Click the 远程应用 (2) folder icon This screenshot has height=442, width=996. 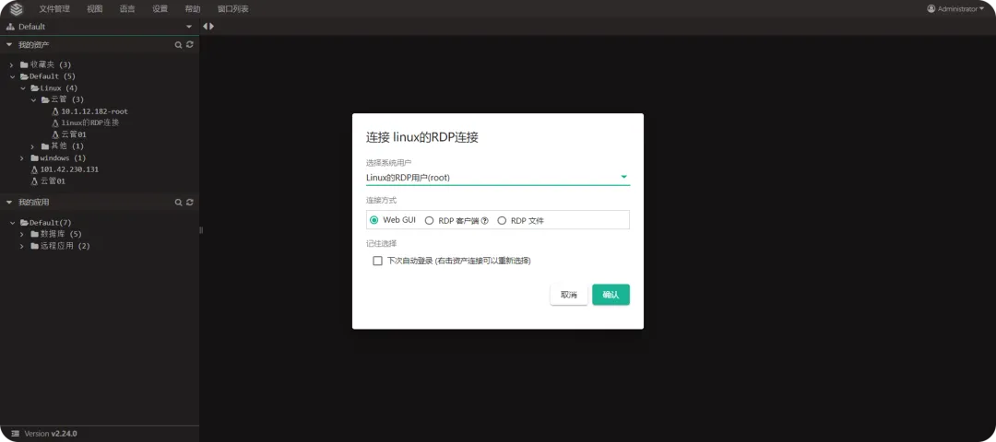point(35,246)
